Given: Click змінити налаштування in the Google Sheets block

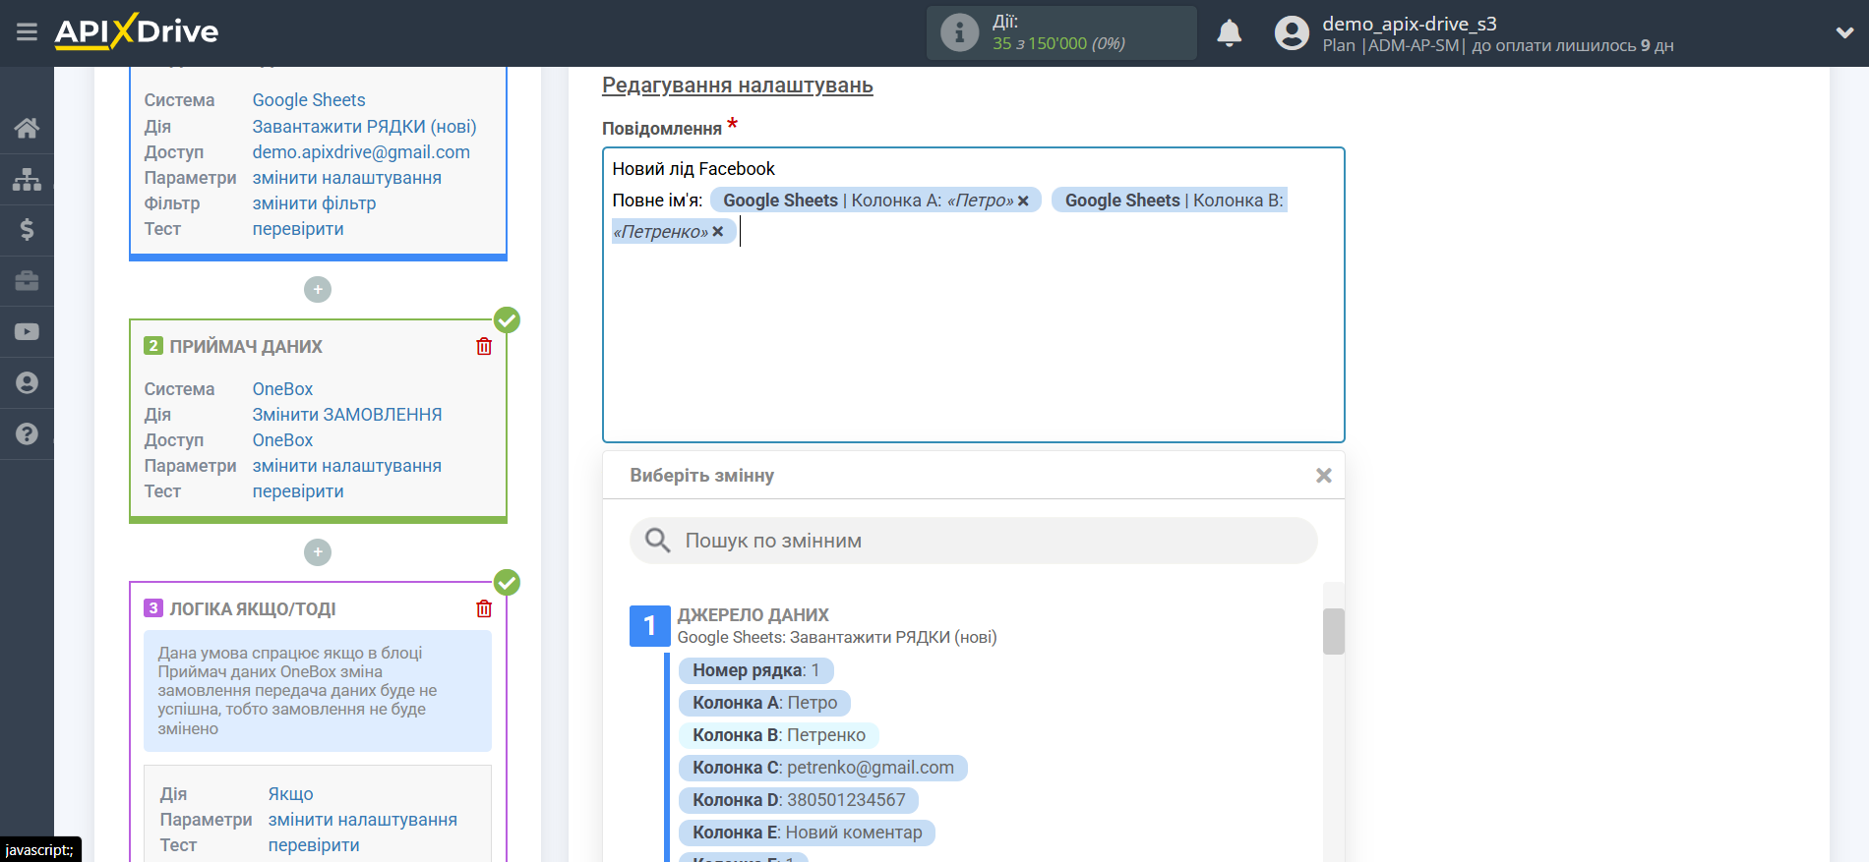Looking at the screenshot, I should click(346, 178).
